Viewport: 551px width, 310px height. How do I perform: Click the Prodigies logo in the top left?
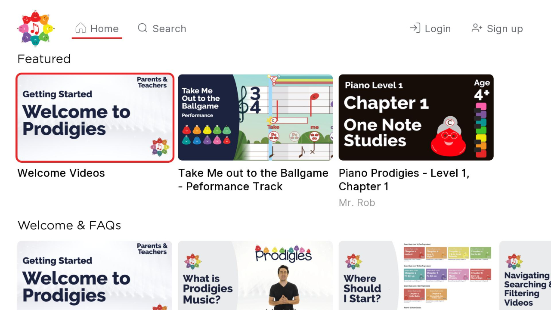coord(36,28)
